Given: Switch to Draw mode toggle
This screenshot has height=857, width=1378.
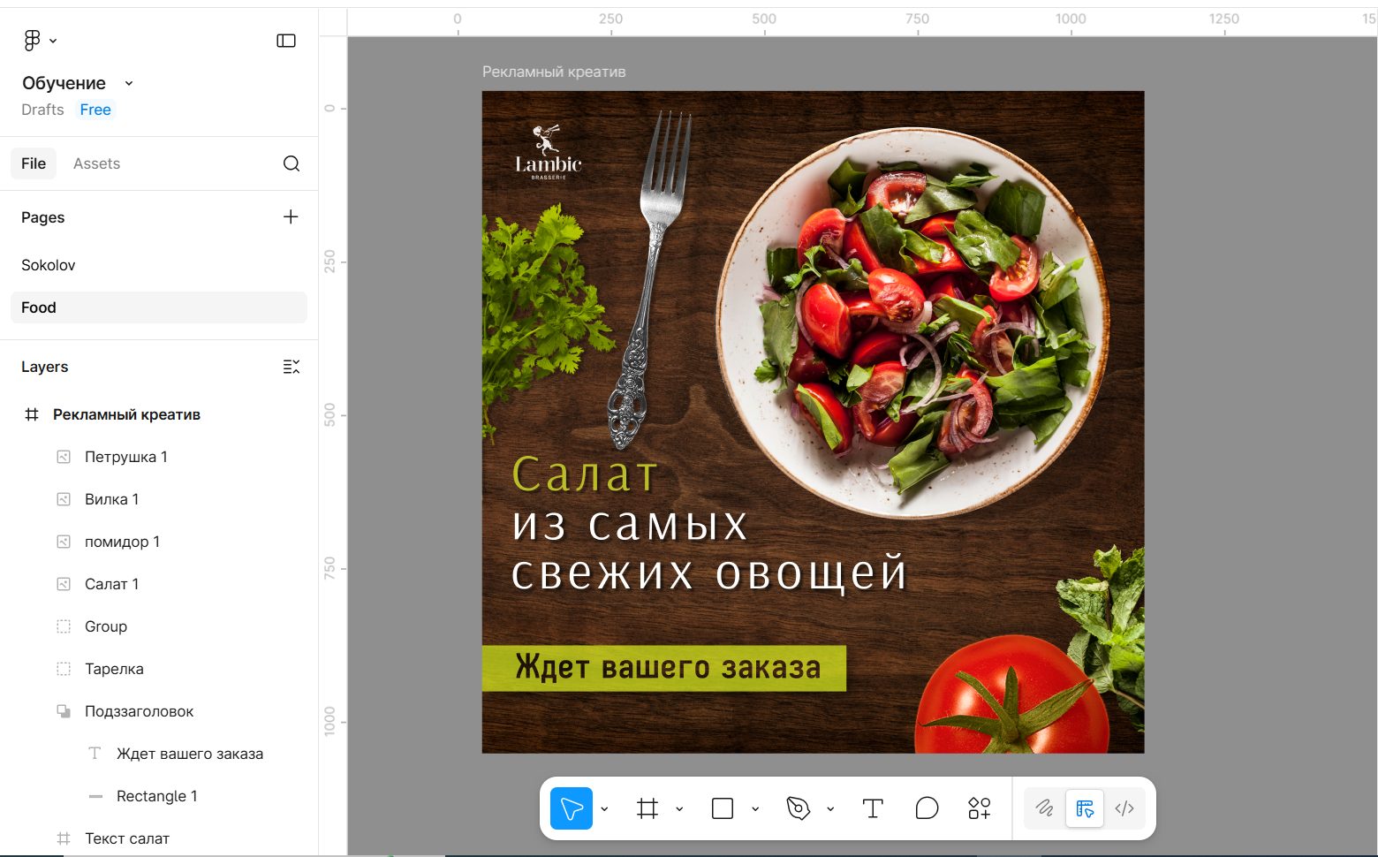Looking at the screenshot, I should 1045,808.
